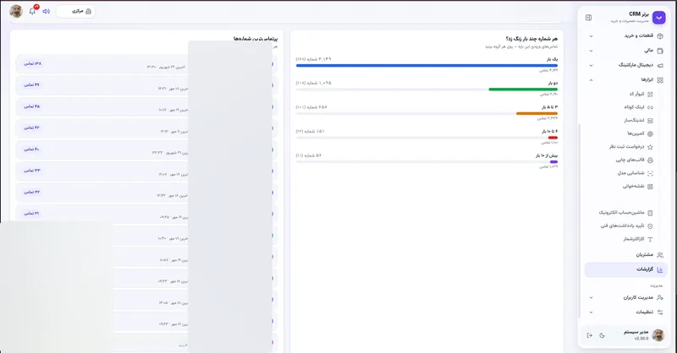Click the ۳۱ تماس badge

click(x=31, y=214)
